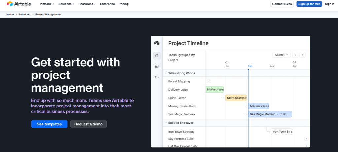Click the Feb current-date timeline marker
338x152 pixels.
250,66
